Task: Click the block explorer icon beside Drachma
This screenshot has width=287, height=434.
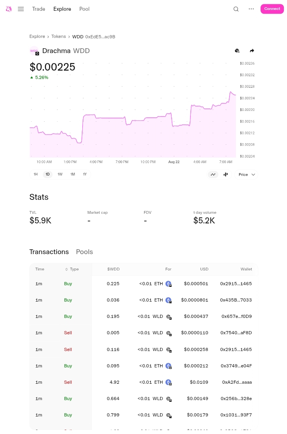Action: pyautogui.click(x=237, y=51)
